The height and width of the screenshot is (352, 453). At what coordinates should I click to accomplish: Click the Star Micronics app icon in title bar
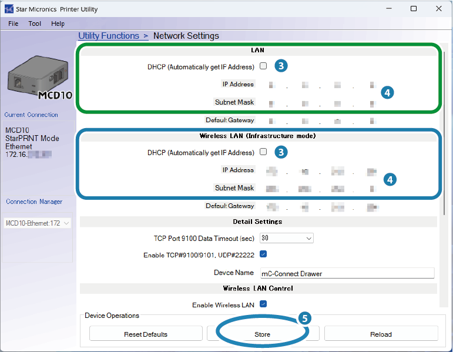[x=9, y=9]
